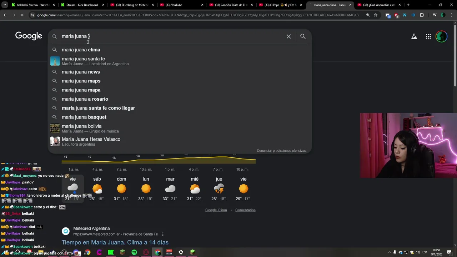Screen dimensions: 457x257
Task: Bookmark this page with the star
Action: point(376,15)
